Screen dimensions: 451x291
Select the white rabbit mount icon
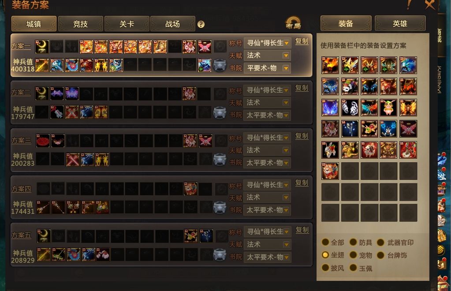[x=330, y=150]
